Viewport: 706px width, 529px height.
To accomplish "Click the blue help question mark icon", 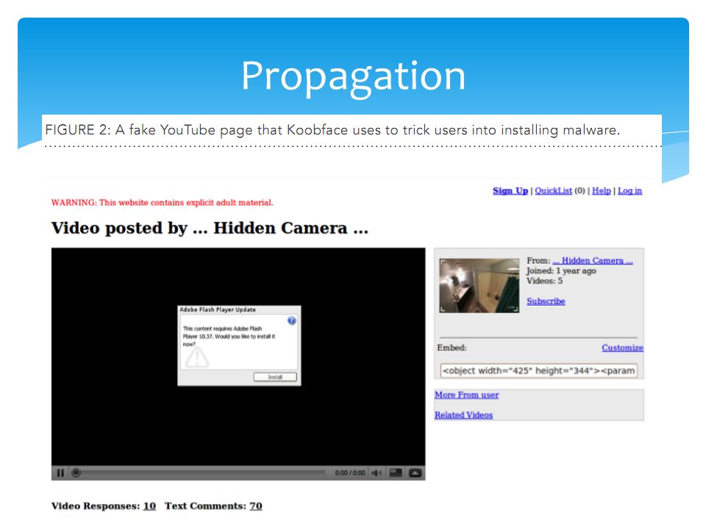I will 292,320.
